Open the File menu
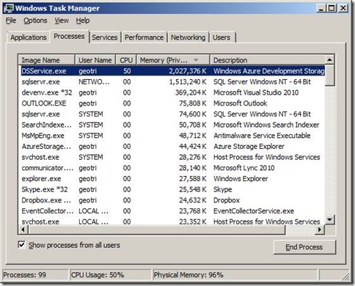Screen dimensions: 355x286 pyautogui.click(x=11, y=21)
